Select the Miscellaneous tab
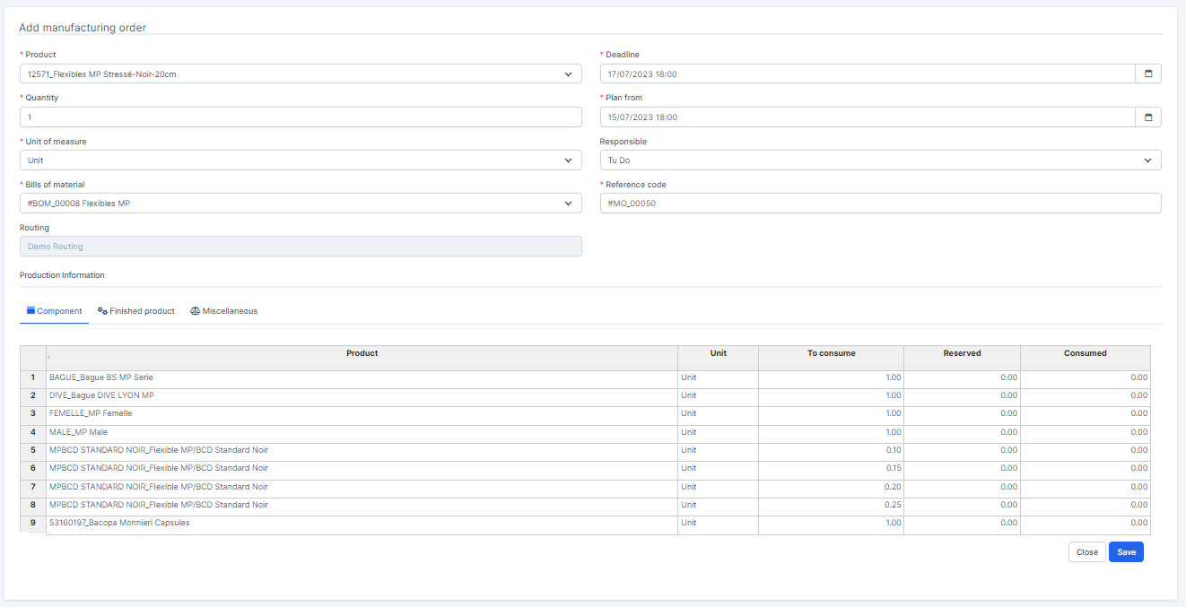Screen dimensions: 1186x607 (x=223, y=311)
